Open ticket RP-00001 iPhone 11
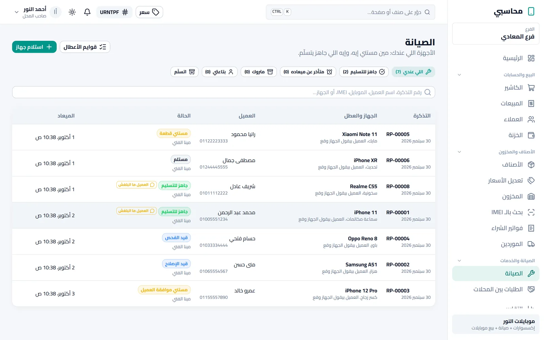Screen dimensions: 544x340 [x=224, y=216]
